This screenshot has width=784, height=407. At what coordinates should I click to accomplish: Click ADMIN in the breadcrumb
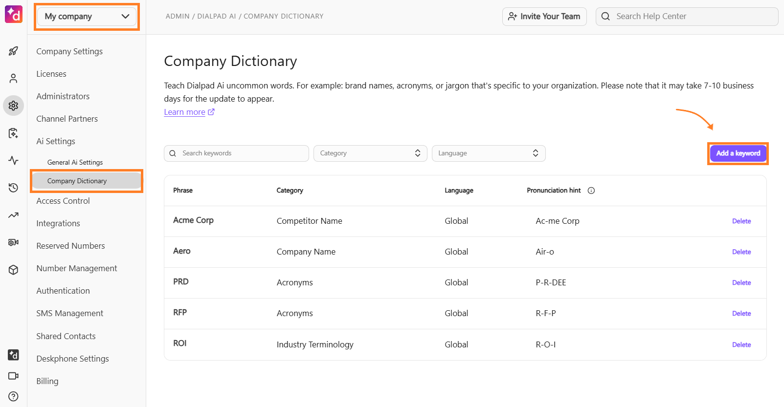coord(178,16)
